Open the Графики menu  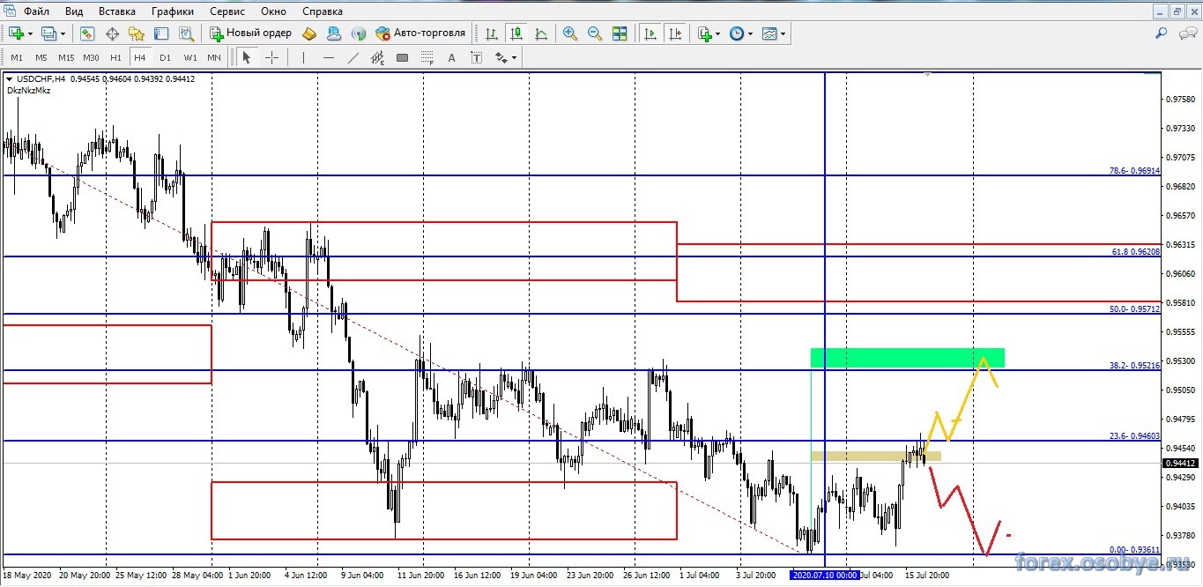tap(173, 11)
